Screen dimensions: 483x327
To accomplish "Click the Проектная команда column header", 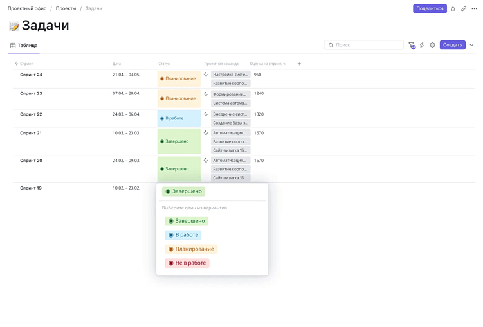I will [221, 64].
